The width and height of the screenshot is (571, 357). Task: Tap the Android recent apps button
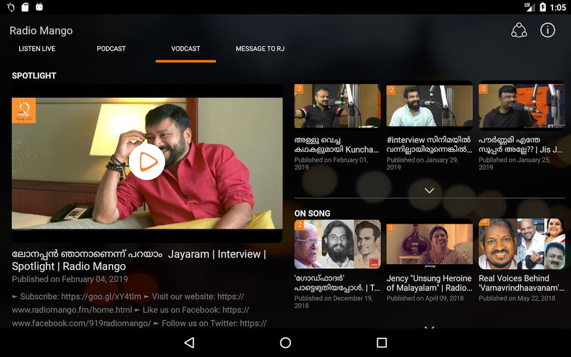[x=382, y=342]
